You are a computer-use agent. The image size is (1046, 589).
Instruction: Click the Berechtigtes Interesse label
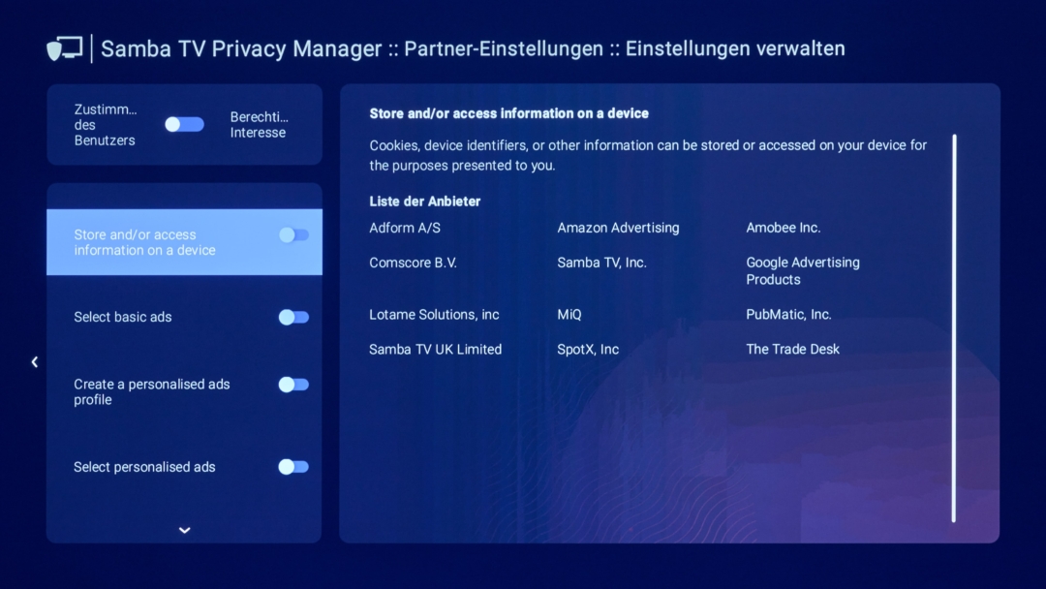(259, 125)
